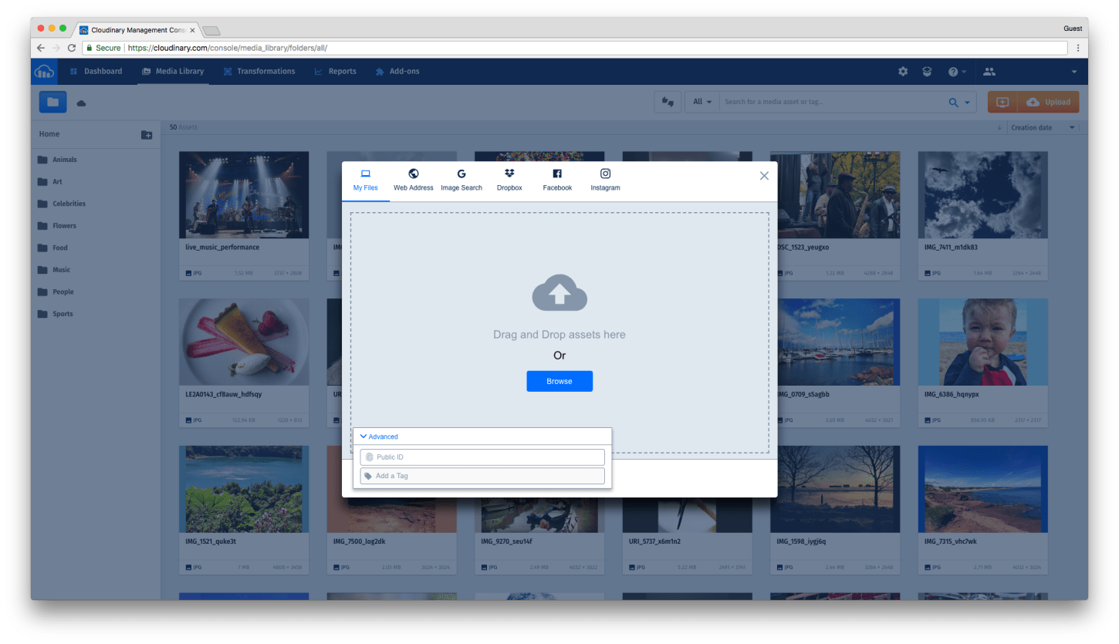Open the browser three-dot menu

coord(1078,48)
